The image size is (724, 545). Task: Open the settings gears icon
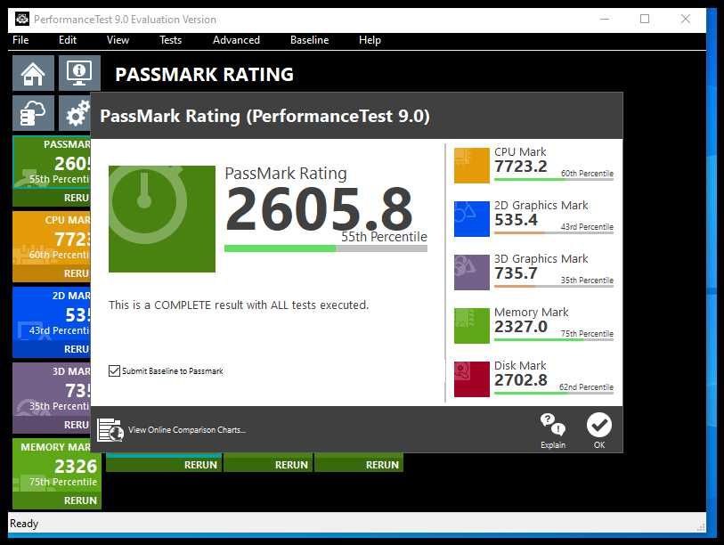tap(76, 114)
